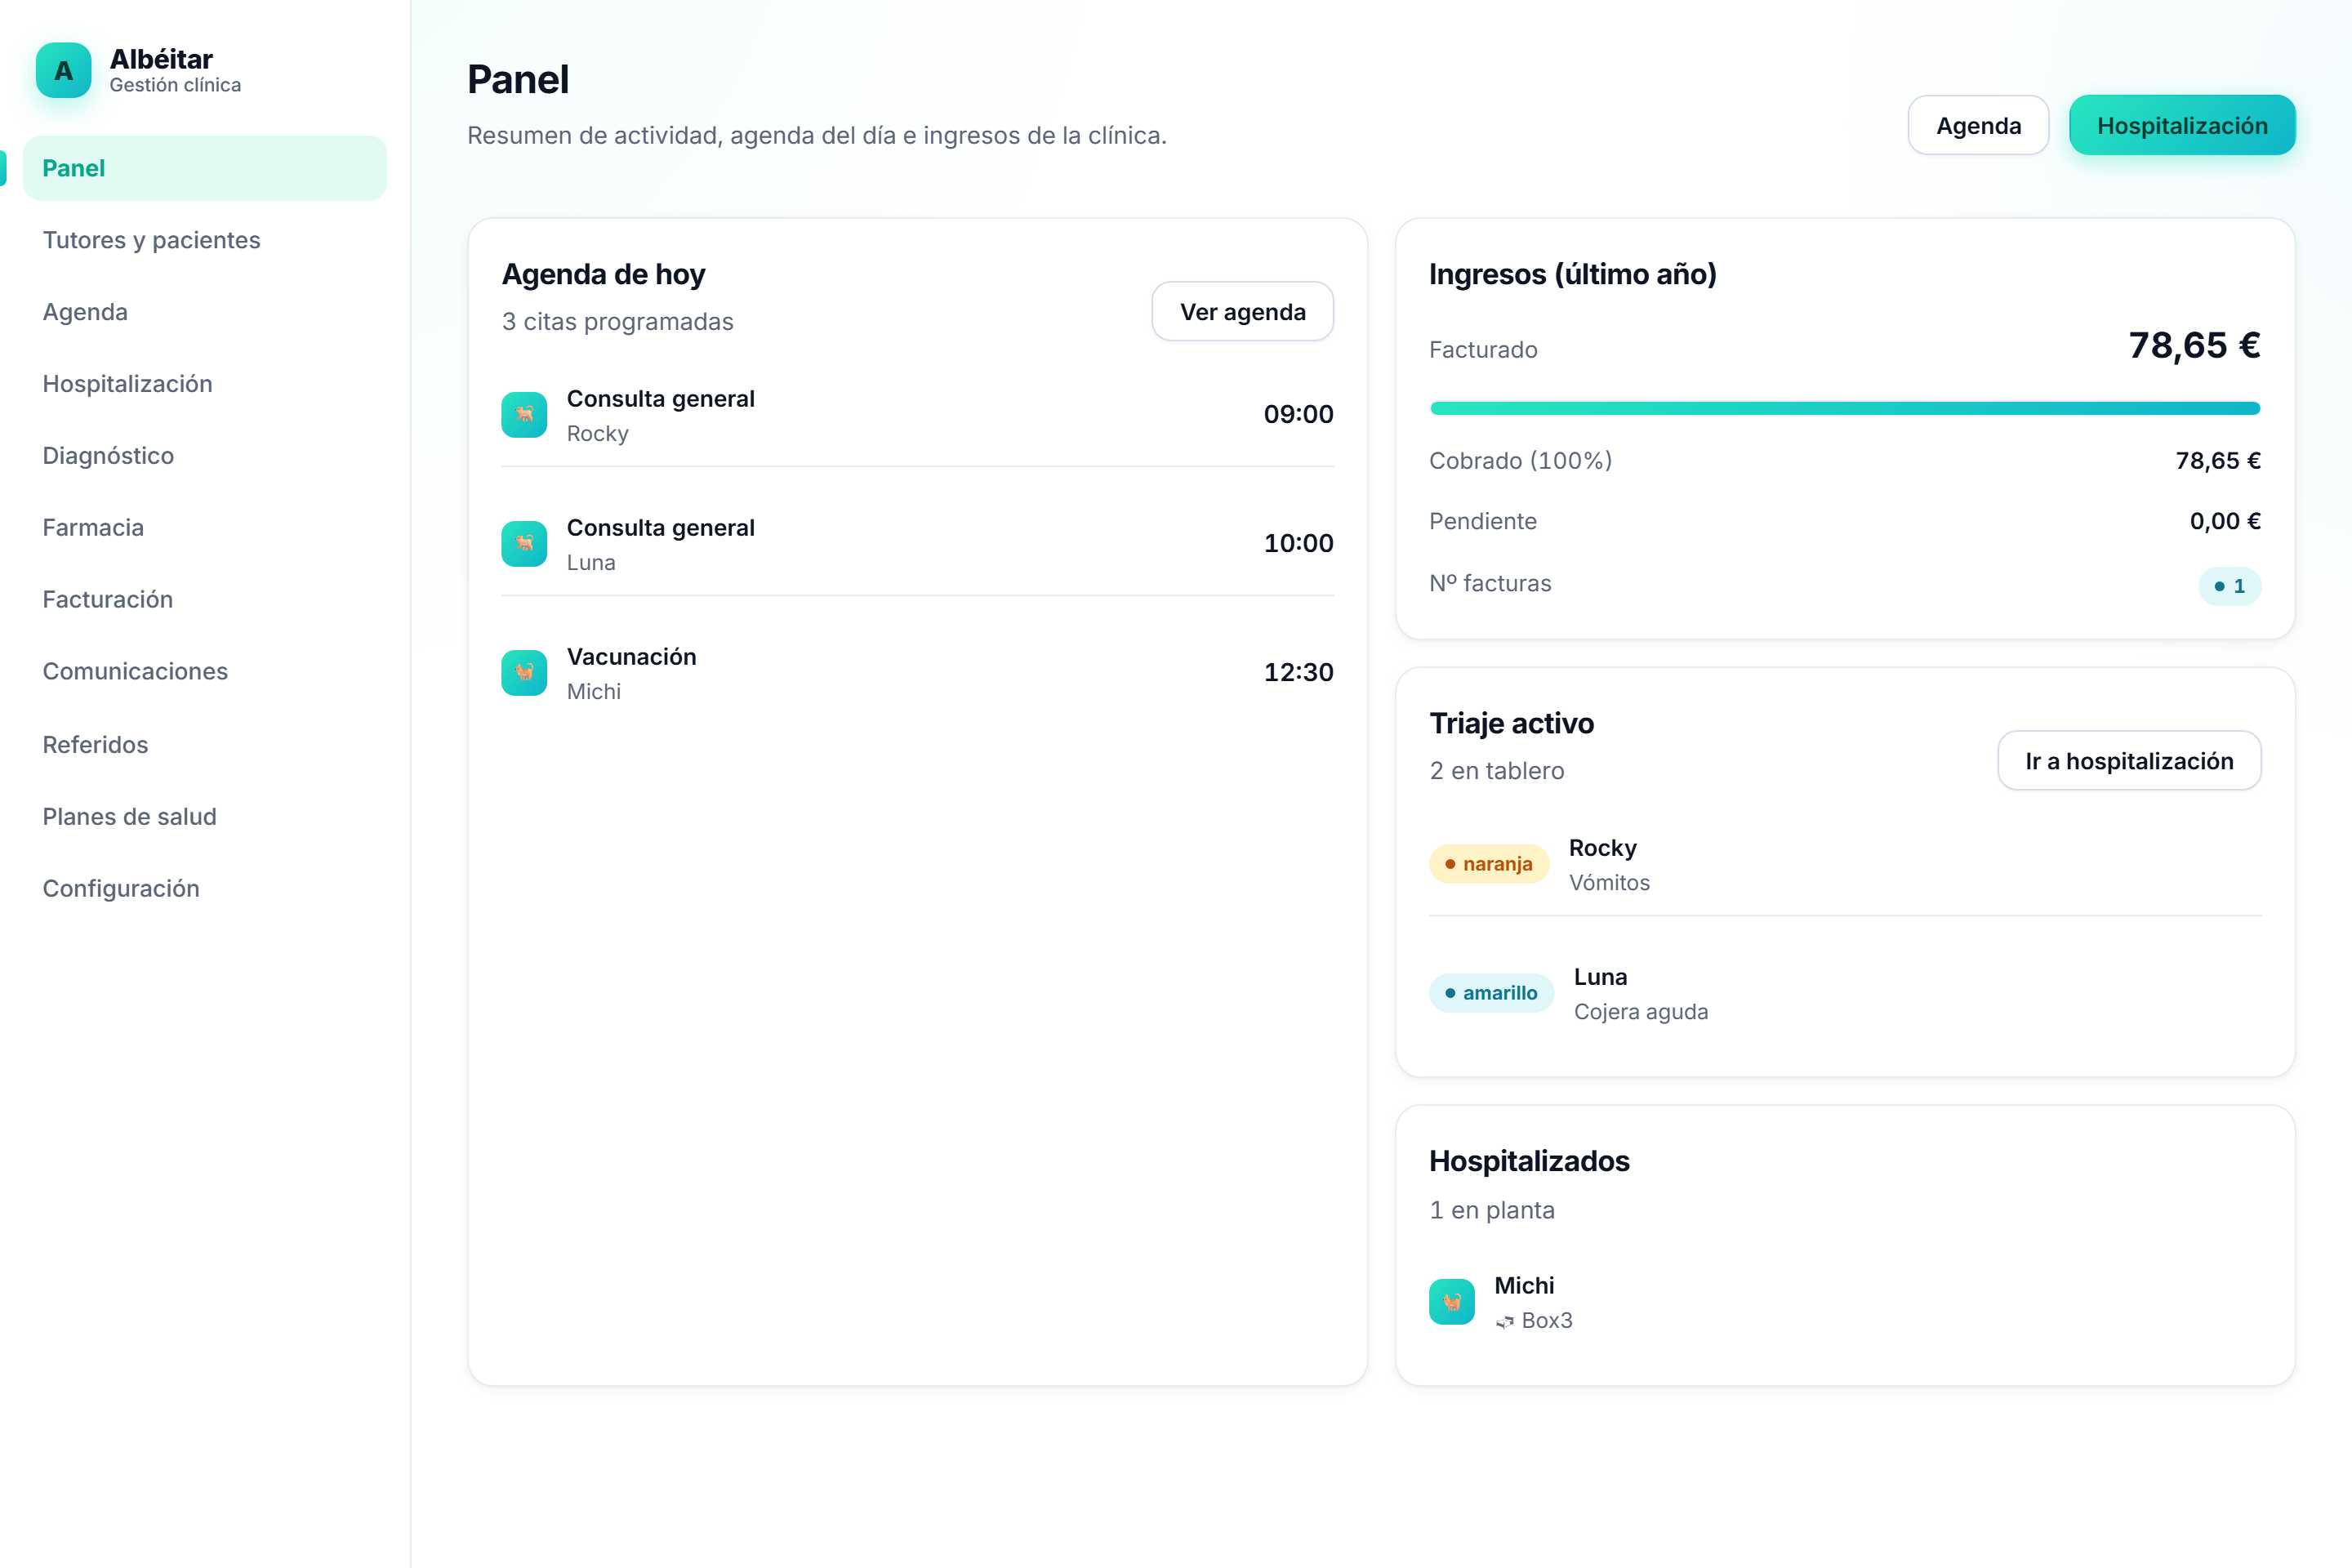Open the Vacunación 12:30 appointment row
The height and width of the screenshot is (1568, 2352).
click(918, 673)
